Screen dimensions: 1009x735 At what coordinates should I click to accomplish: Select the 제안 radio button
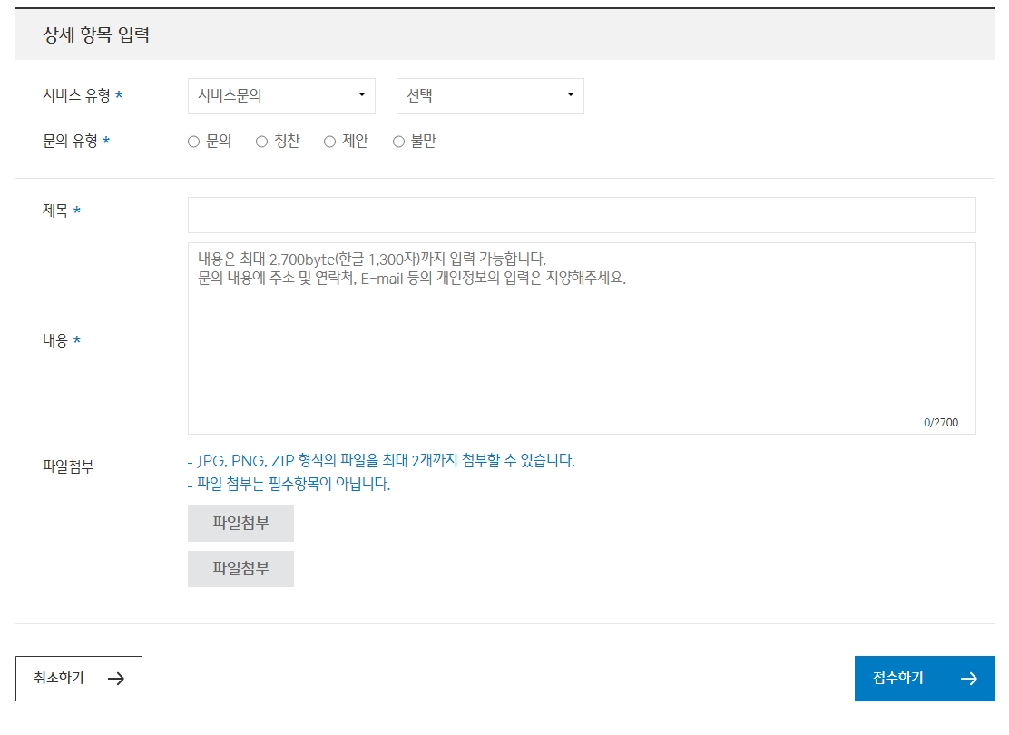click(328, 141)
